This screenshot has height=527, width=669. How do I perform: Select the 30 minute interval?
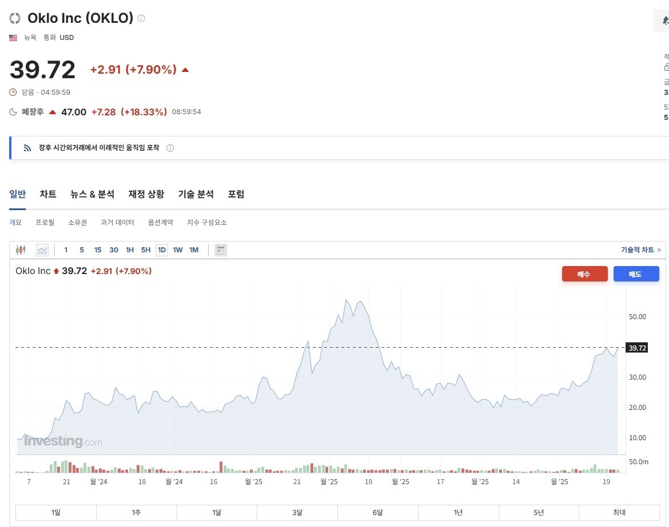[113, 250]
